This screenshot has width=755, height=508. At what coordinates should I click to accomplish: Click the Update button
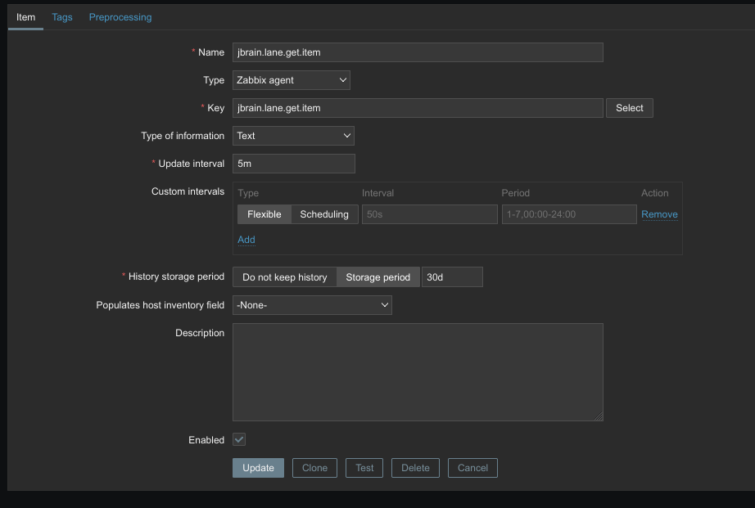point(258,468)
